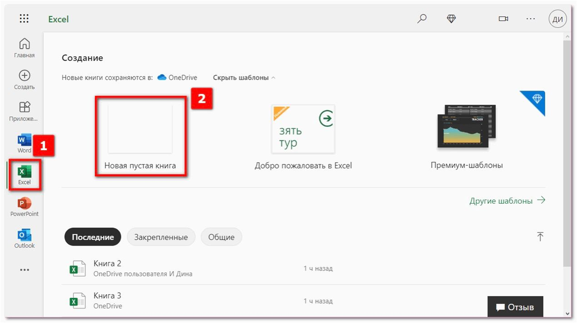Open Добро пожаловать в Excel template
Image resolution: width=577 pixels, height=323 pixels.
303,137
